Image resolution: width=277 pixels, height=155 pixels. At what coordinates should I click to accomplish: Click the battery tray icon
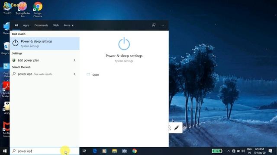[238, 151]
